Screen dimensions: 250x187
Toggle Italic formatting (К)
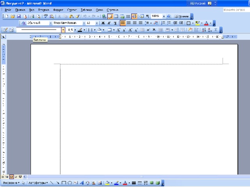coord(109,23)
